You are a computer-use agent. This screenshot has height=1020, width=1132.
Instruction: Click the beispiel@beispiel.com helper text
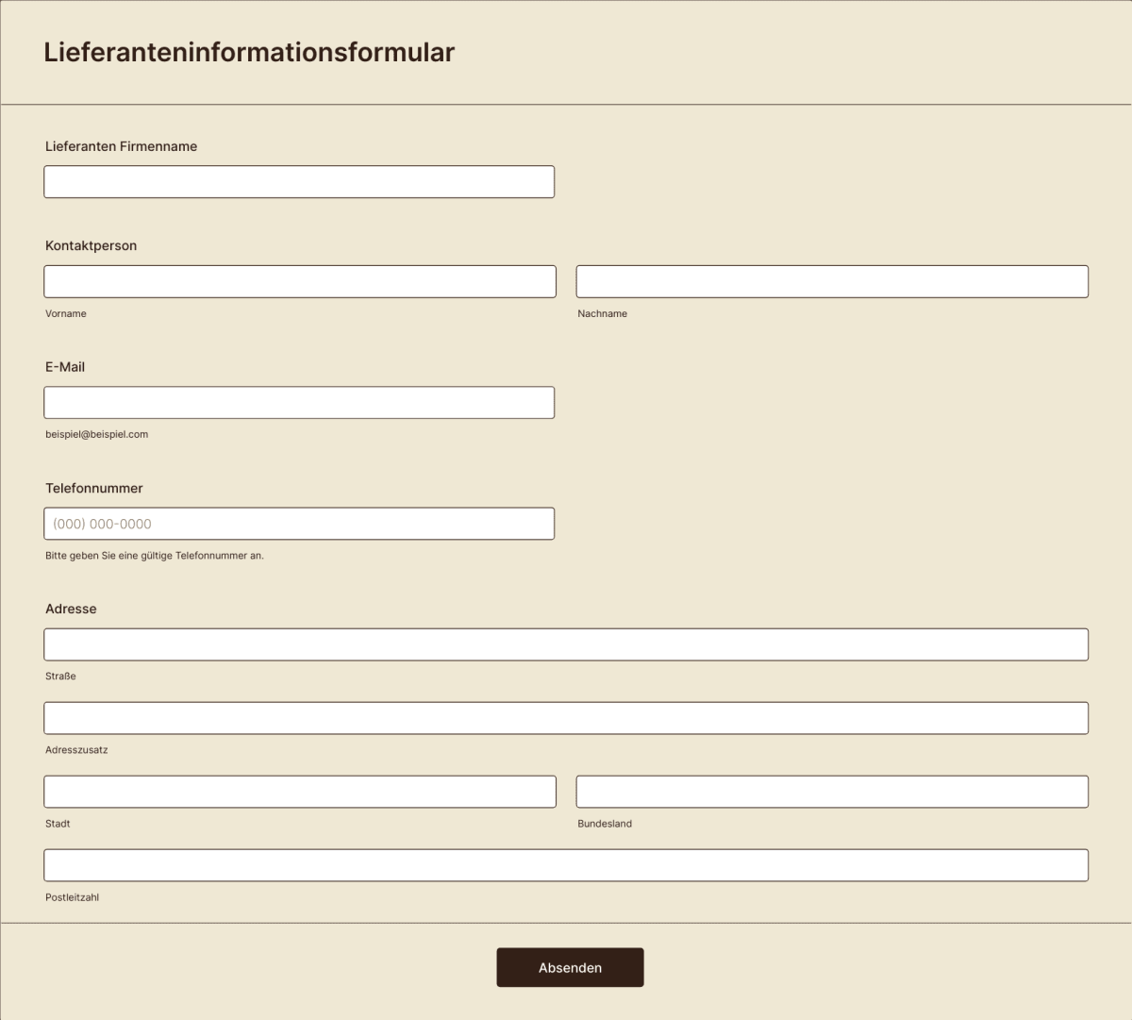[x=96, y=434]
